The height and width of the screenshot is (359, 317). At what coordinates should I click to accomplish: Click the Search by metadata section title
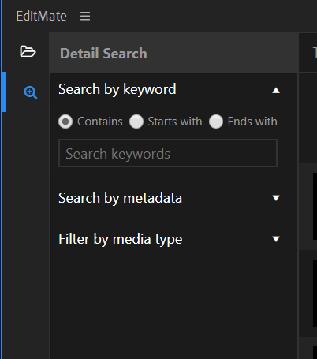(120, 198)
